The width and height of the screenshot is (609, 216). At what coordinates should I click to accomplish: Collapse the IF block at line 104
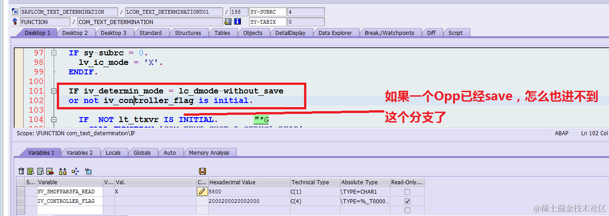click(x=54, y=119)
